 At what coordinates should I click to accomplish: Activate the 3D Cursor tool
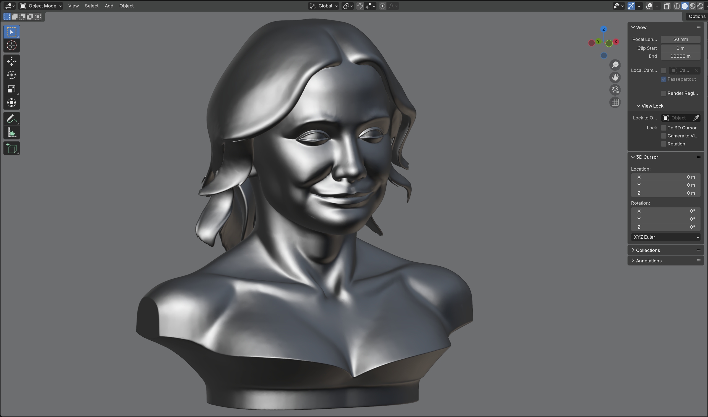pos(12,46)
